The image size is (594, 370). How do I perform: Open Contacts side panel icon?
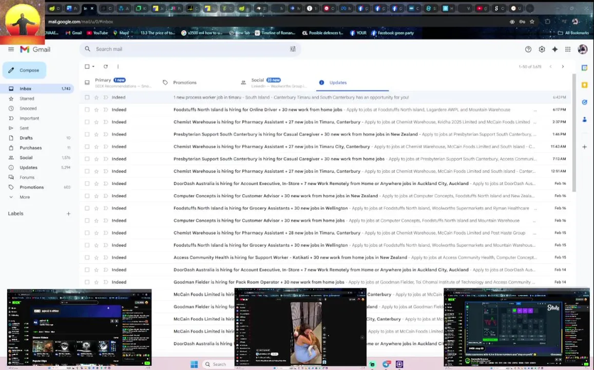[585, 119]
